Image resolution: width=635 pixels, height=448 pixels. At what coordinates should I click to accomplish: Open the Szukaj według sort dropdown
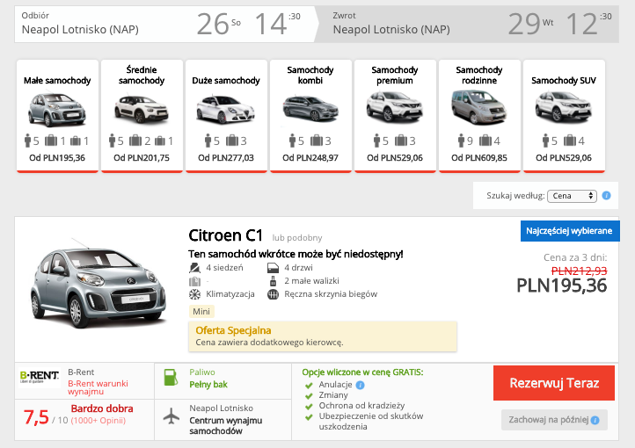click(x=572, y=196)
